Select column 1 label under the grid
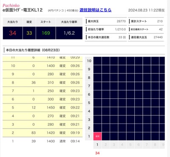The width and height of the screenshot is (170, 157). click(97, 145)
